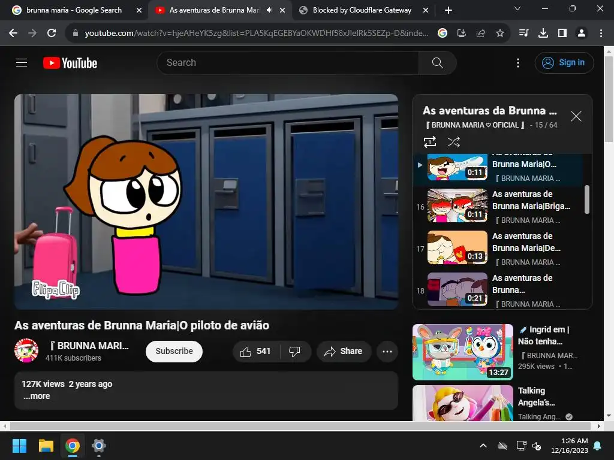Screen dimensions: 614x460
Task: Close the playlist panel
Action: coord(576,116)
